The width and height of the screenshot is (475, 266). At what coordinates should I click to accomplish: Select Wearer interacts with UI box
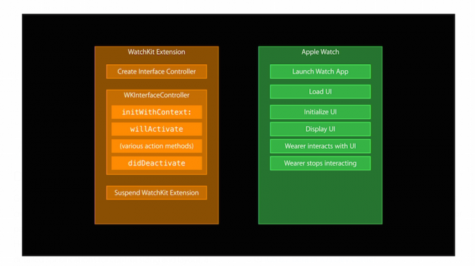320,146
